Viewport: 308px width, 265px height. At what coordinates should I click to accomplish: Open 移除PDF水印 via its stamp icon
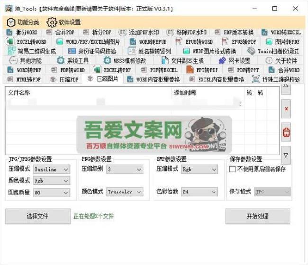click(170, 32)
